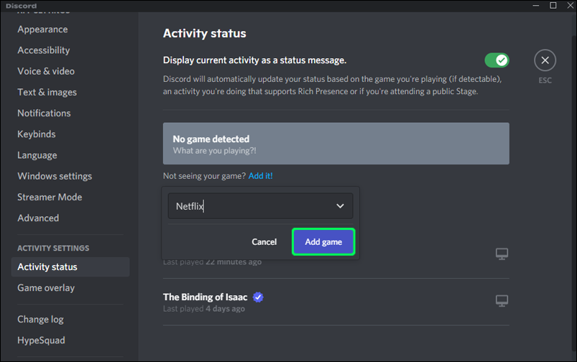Select Activity status in sidebar
The height and width of the screenshot is (362, 577).
pos(70,267)
